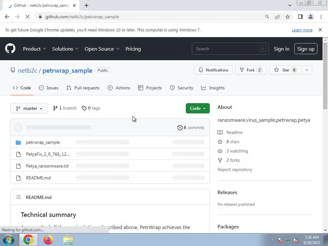Open the Pricing page
Image resolution: width=328 pixels, height=246 pixels.
[133, 49]
